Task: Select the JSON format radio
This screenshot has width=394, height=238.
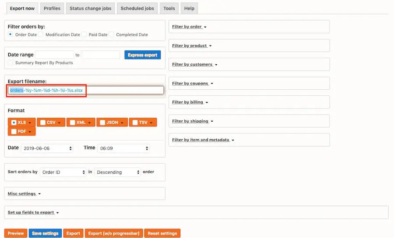Action: pyautogui.click(x=102, y=122)
